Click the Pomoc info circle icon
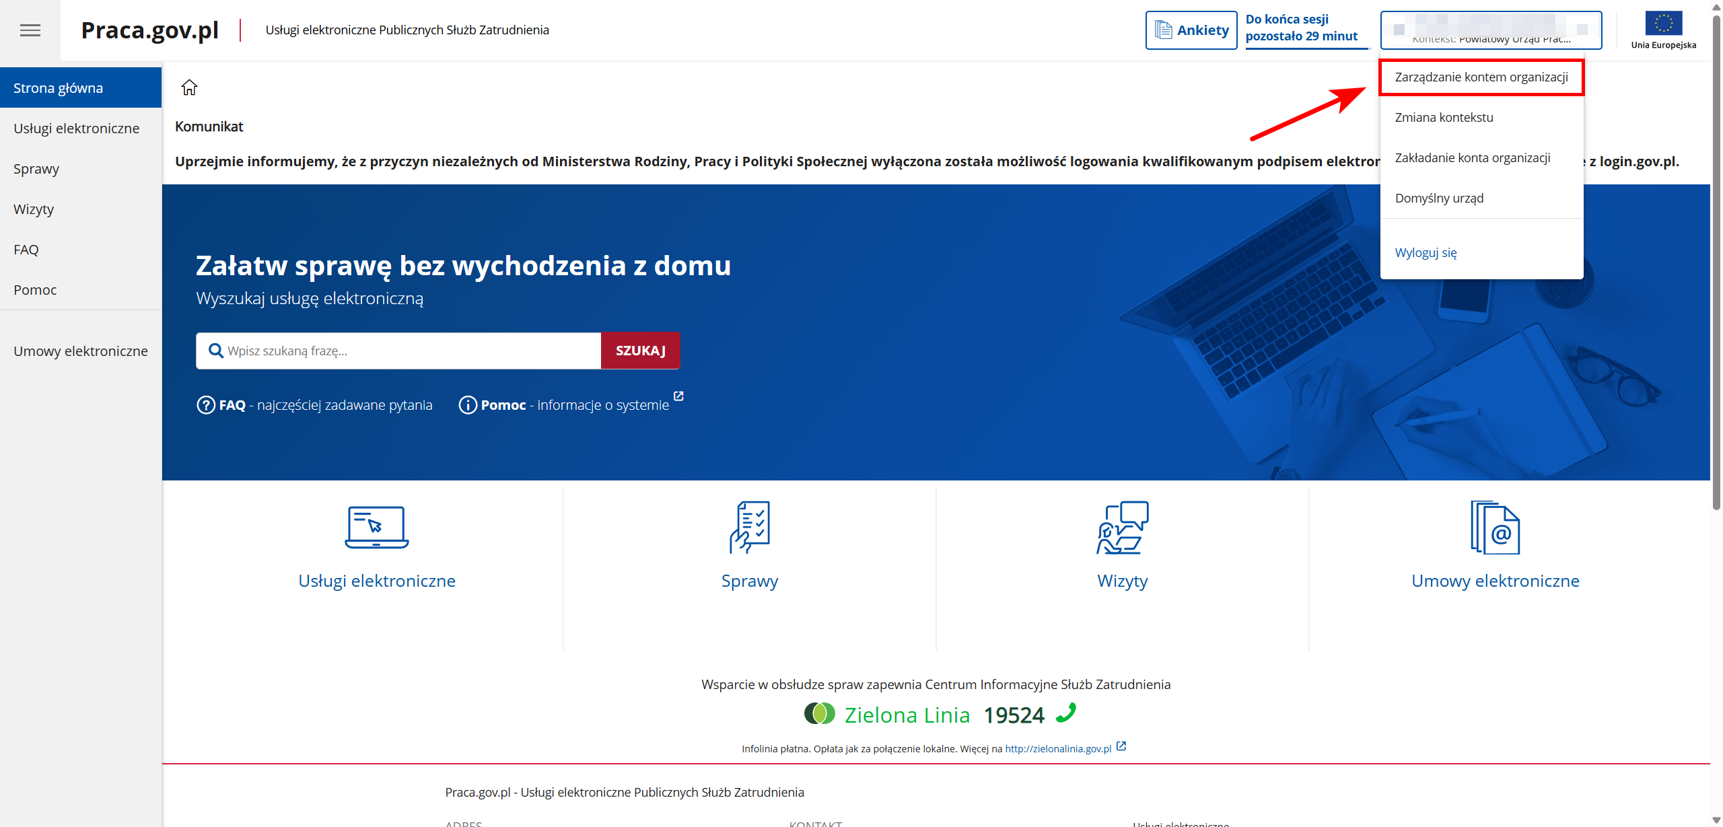The image size is (1723, 827). tap(468, 405)
